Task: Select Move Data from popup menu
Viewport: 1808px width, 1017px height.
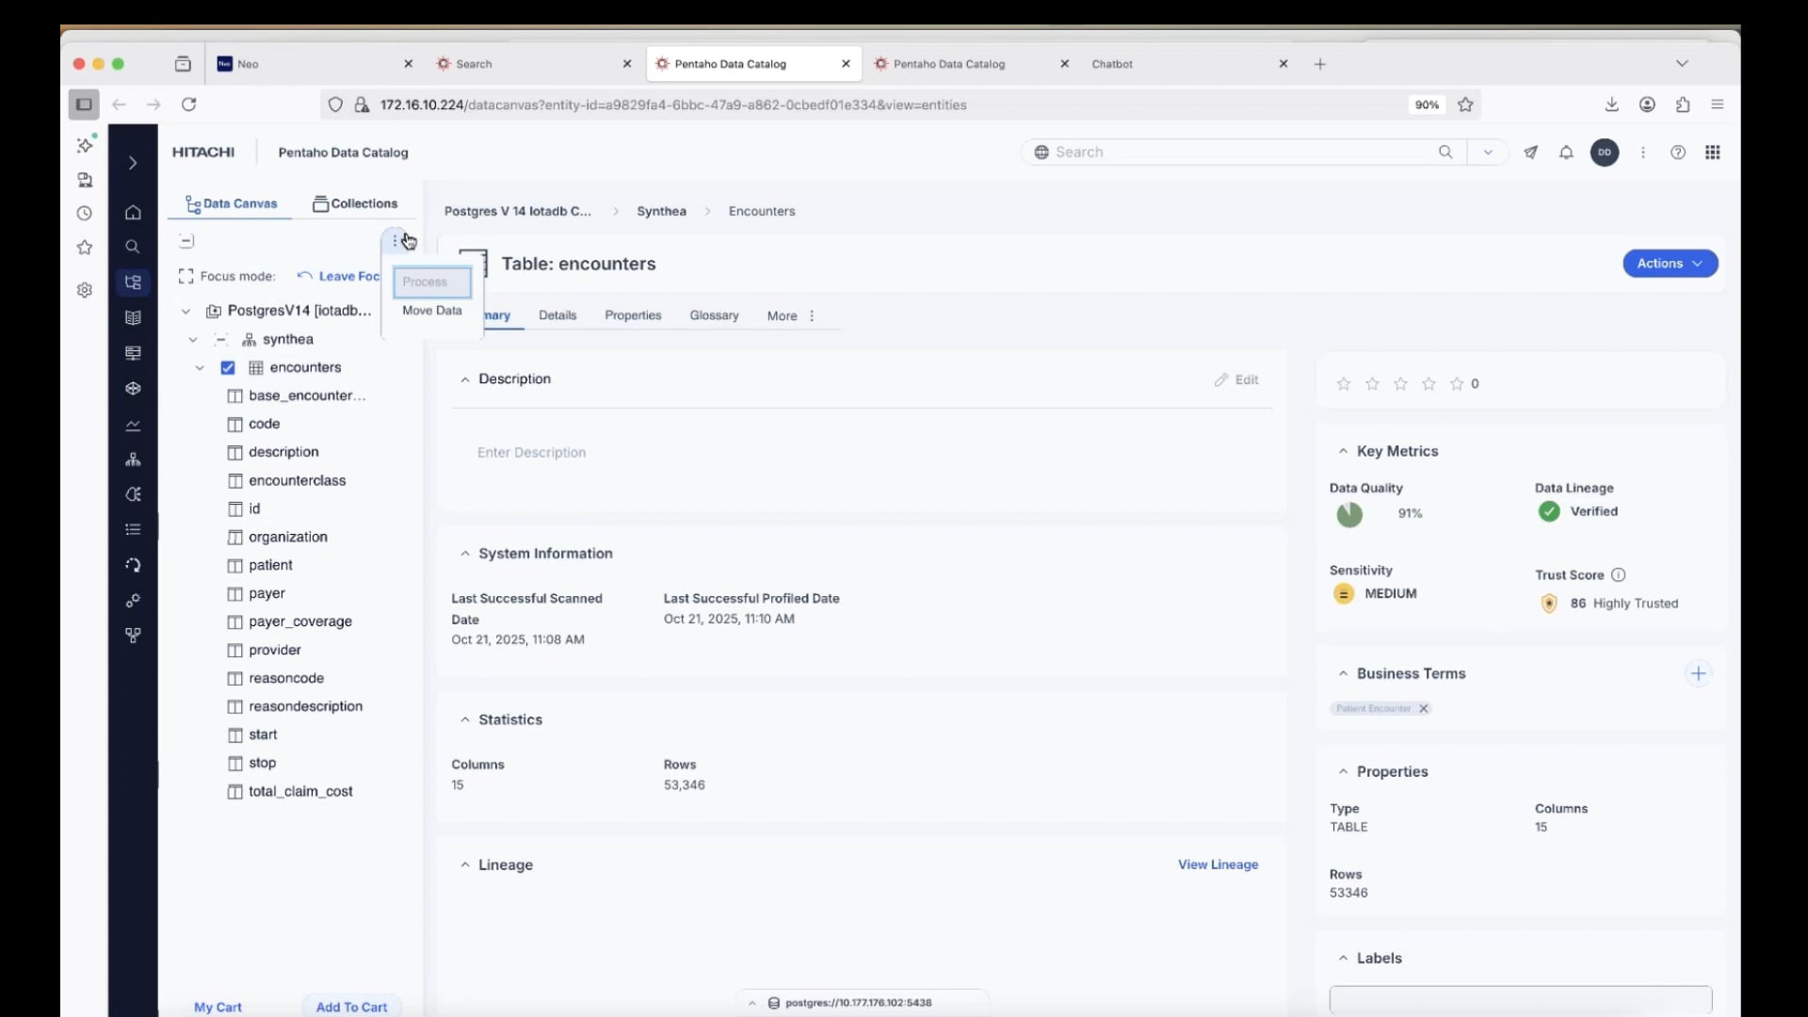Action: pos(431,311)
